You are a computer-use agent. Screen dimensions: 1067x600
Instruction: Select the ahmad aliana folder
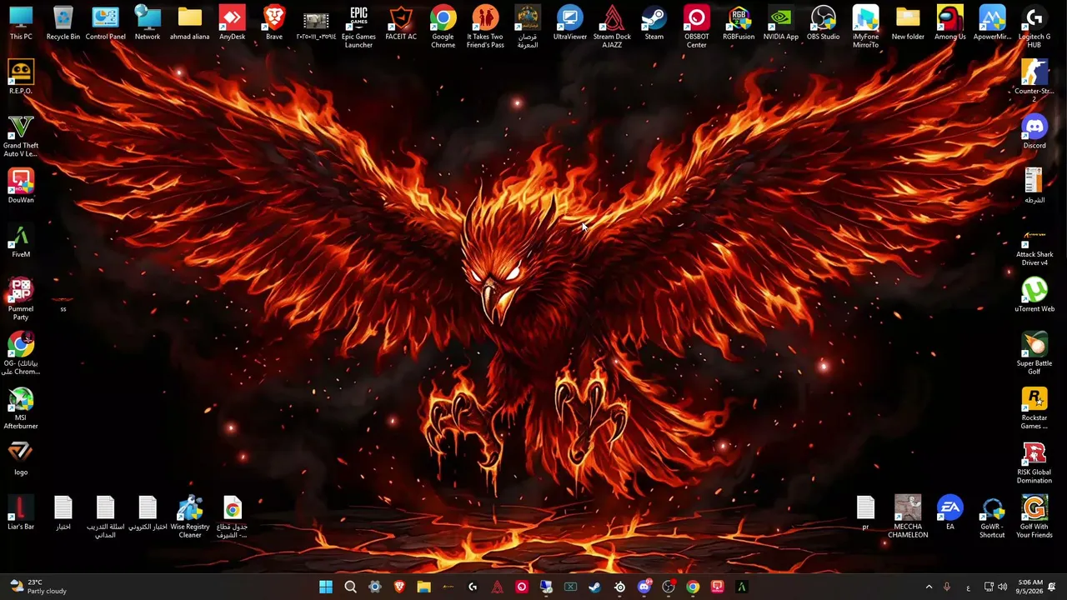tap(190, 23)
